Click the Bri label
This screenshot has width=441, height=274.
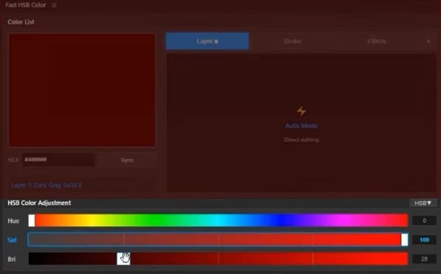(12, 259)
